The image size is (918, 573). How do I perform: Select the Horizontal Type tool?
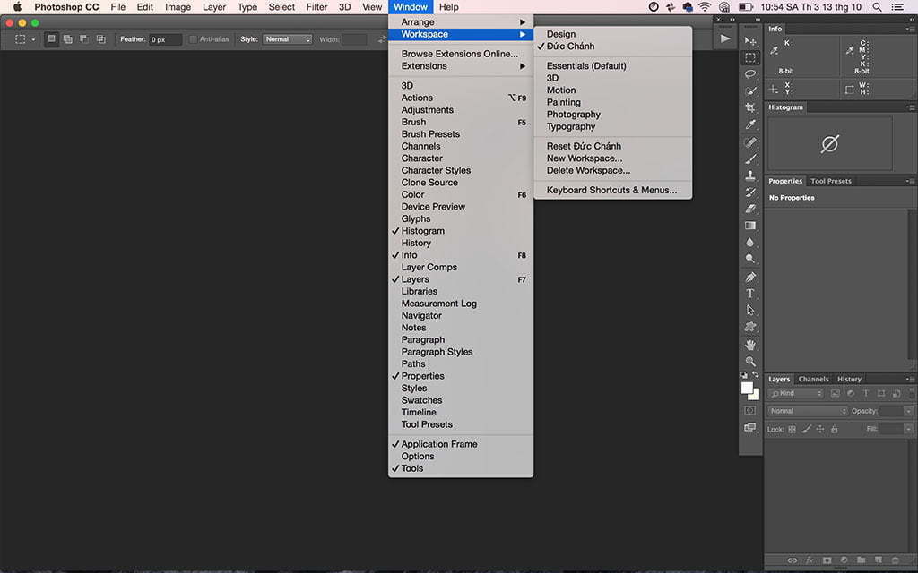pyautogui.click(x=750, y=294)
